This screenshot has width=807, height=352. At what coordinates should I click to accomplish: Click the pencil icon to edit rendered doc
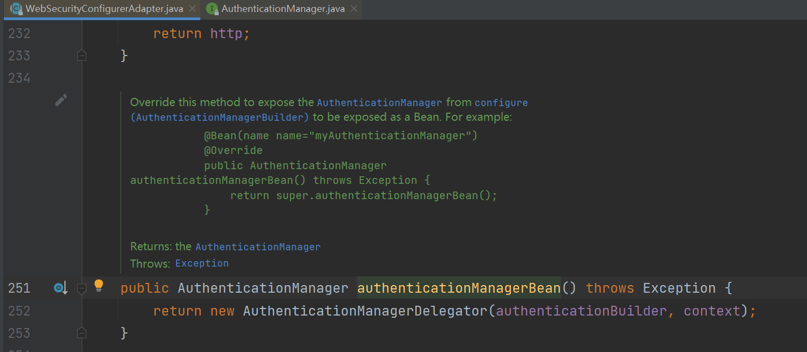(x=61, y=101)
